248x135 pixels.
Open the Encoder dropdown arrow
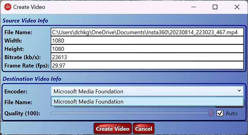point(239,91)
